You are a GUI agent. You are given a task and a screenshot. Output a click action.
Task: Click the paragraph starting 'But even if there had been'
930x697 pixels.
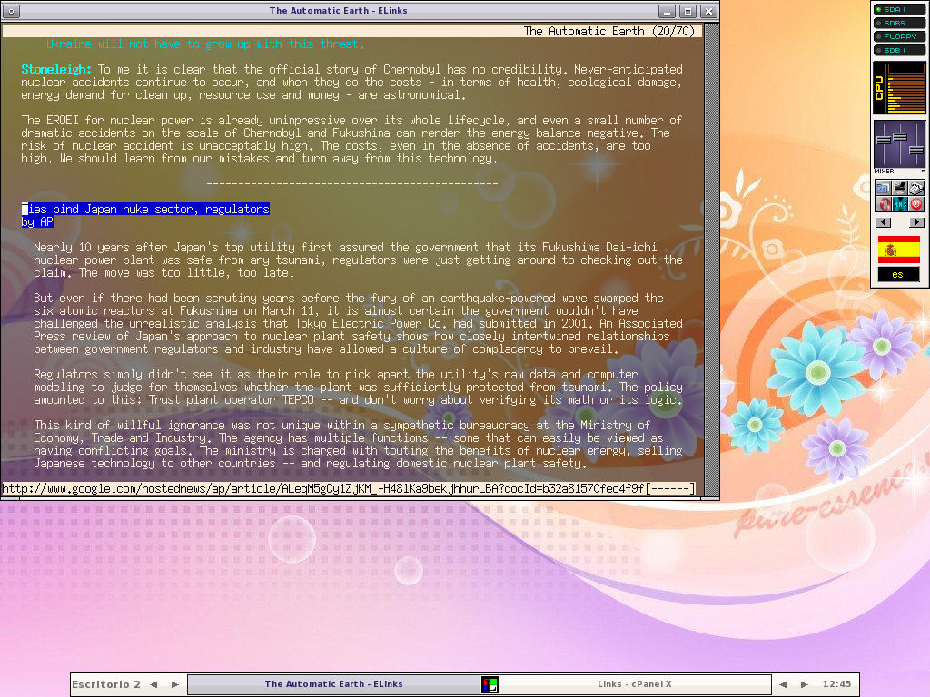(358, 323)
